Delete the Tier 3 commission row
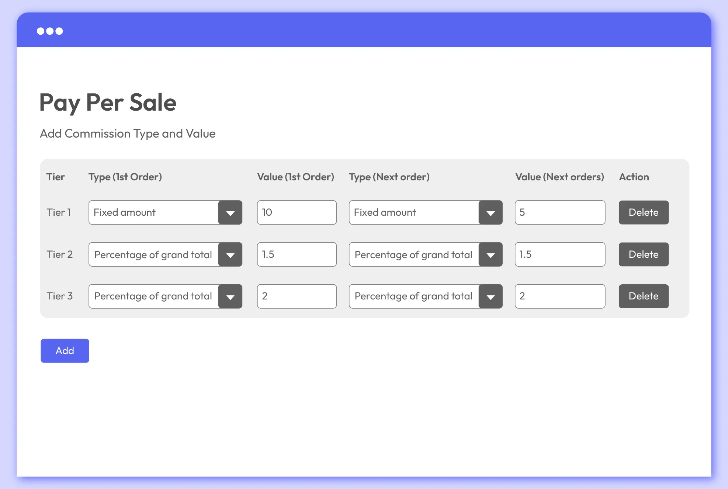The height and width of the screenshot is (489, 728). click(x=643, y=296)
